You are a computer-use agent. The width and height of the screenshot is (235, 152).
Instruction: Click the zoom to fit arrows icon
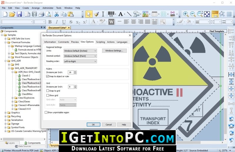click(x=207, y=14)
